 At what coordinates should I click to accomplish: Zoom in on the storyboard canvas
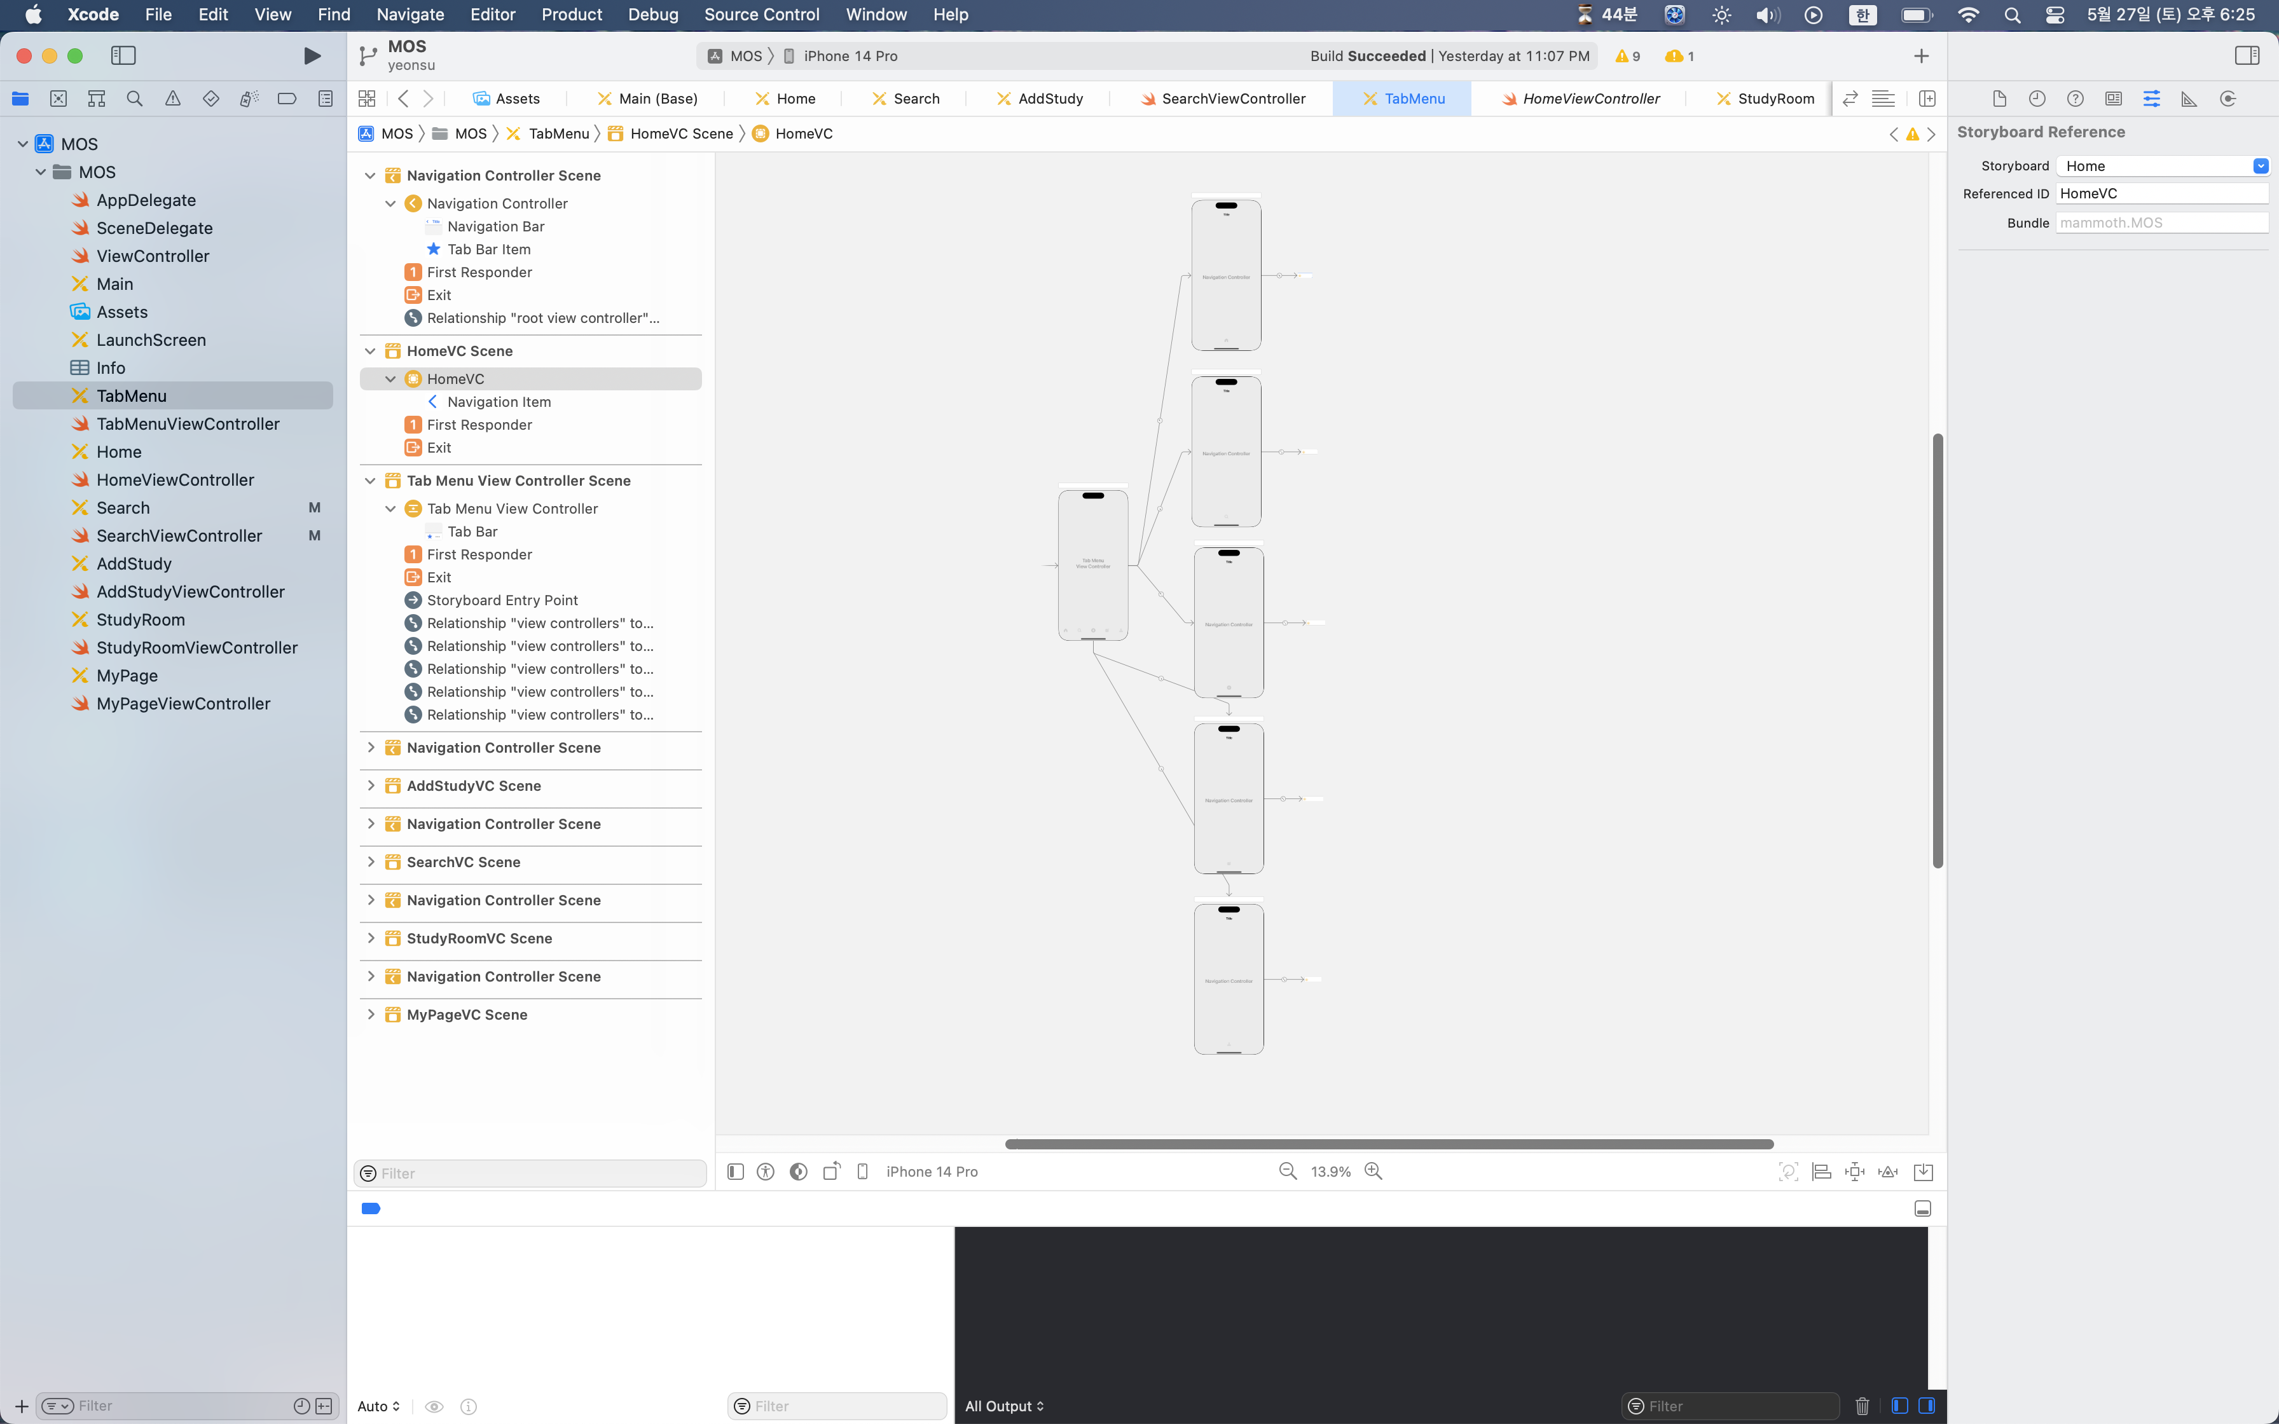1373,1170
